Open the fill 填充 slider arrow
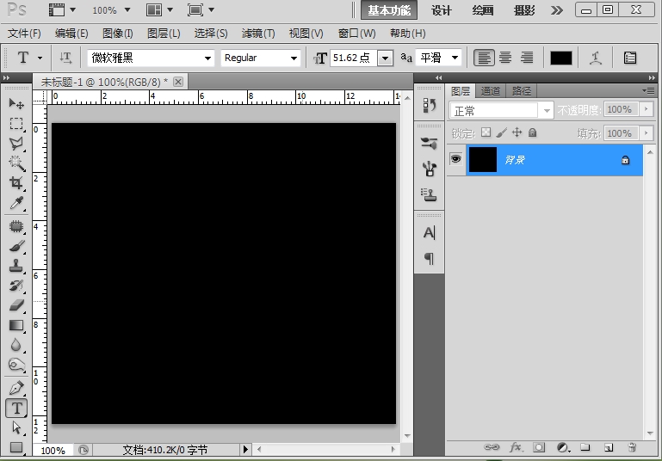This screenshot has height=461, width=662. coord(646,133)
